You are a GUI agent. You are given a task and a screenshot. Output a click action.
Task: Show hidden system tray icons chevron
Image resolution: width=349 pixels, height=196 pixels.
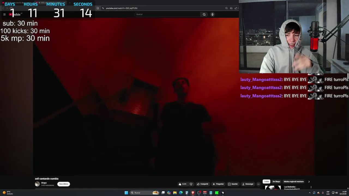point(309,193)
